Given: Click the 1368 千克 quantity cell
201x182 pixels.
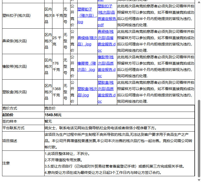Looking at the screenshot, I should click(x=58, y=92).
